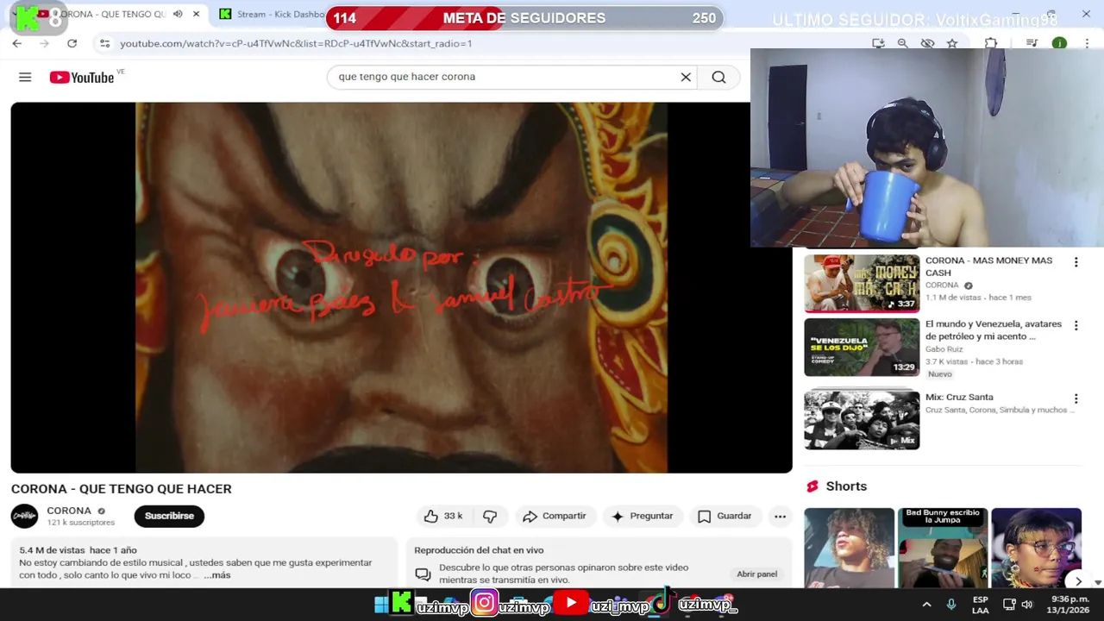Image resolution: width=1104 pixels, height=621 pixels.
Task: Open the volume speaker tray icon
Action: coord(1026,605)
